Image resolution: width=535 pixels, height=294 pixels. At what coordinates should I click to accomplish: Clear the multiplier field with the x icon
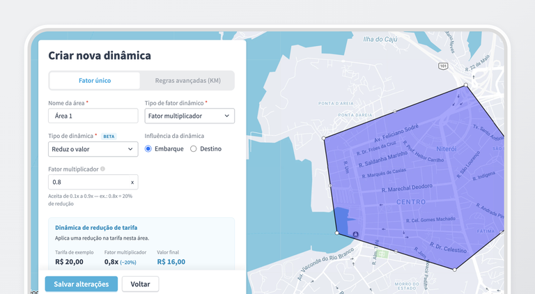(x=132, y=183)
